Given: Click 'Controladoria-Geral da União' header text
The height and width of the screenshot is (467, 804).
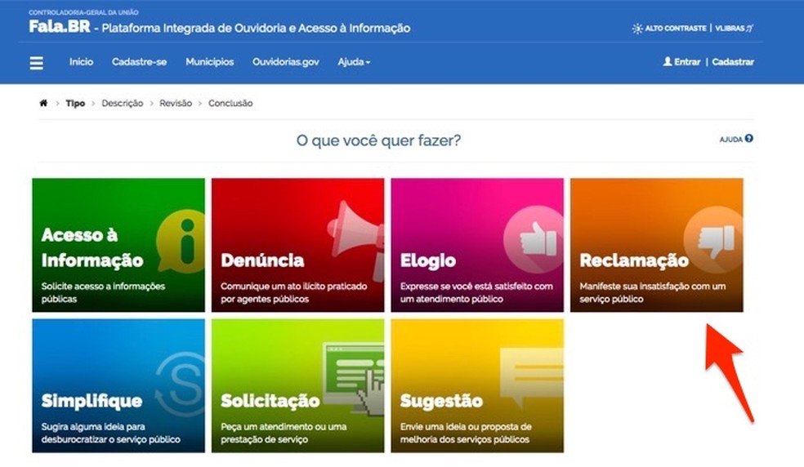Looking at the screenshot, I should pyautogui.click(x=83, y=12).
